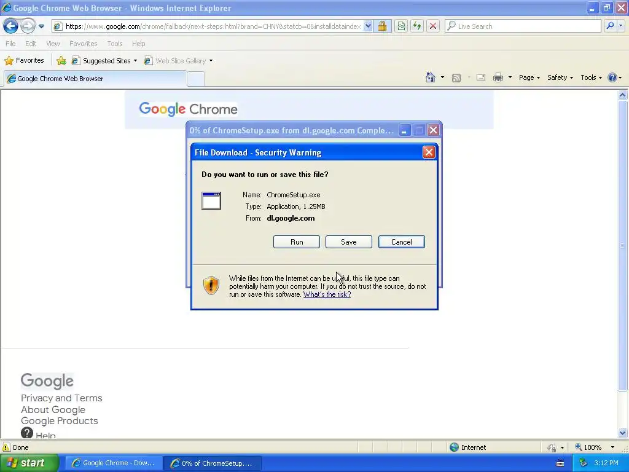This screenshot has height=472, width=629.
Task: Click the Run button
Action: tap(297, 242)
